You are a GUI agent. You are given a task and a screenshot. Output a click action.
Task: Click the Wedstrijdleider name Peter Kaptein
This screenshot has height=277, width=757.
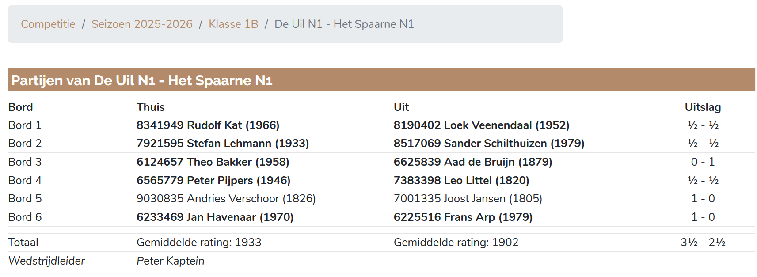(x=170, y=261)
